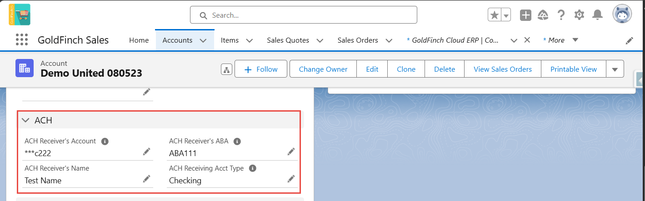Click the pencil to personalize the nav bar
The width and height of the screenshot is (645, 201).
click(630, 40)
